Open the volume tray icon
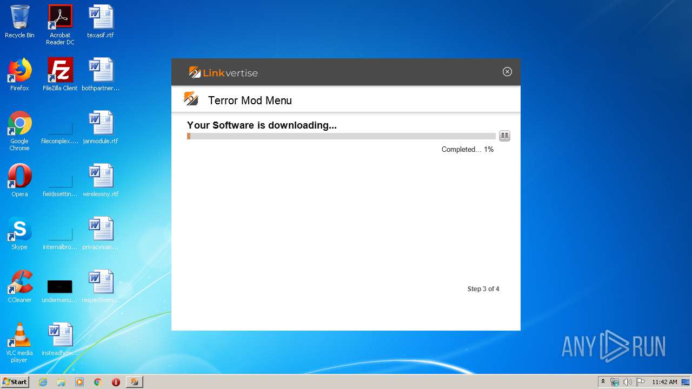Screen dimensions: 692x389 (x=627, y=382)
